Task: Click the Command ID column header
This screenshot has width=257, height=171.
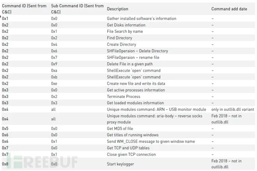Action: [24, 9]
